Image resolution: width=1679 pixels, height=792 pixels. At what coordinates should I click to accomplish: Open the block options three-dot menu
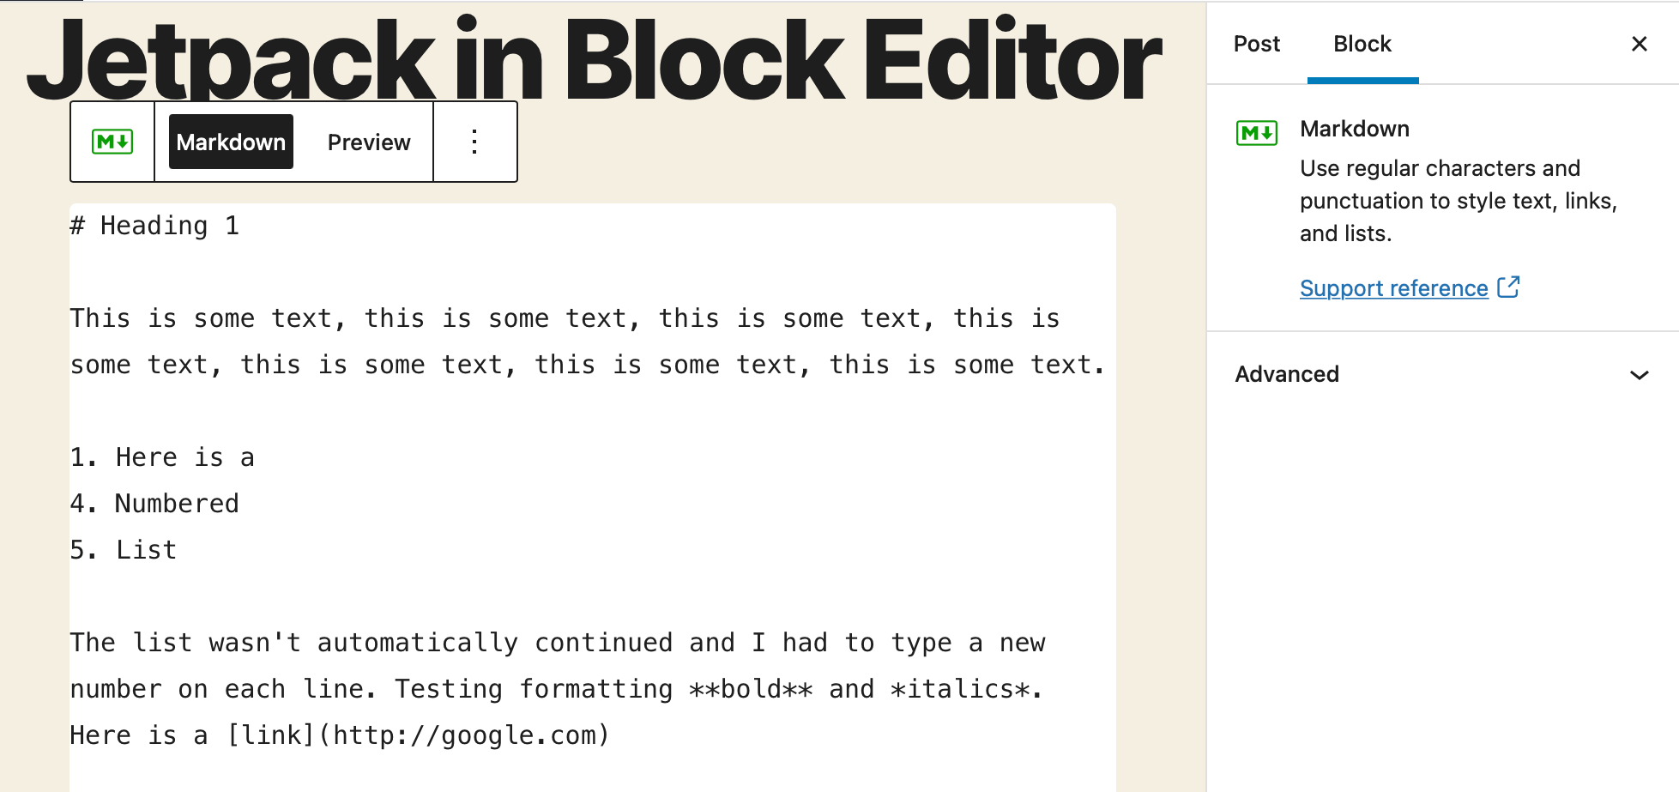(x=474, y=142)
